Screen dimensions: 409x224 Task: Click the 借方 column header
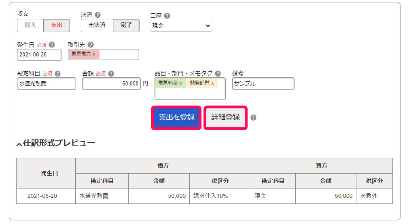(x=163, y=166)
